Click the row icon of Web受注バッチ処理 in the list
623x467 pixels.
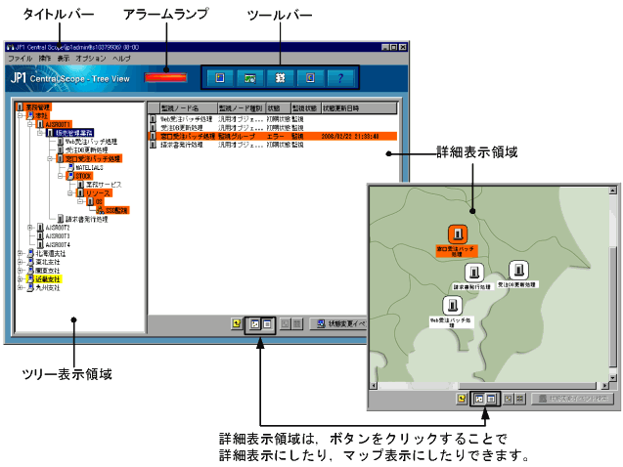153,119
